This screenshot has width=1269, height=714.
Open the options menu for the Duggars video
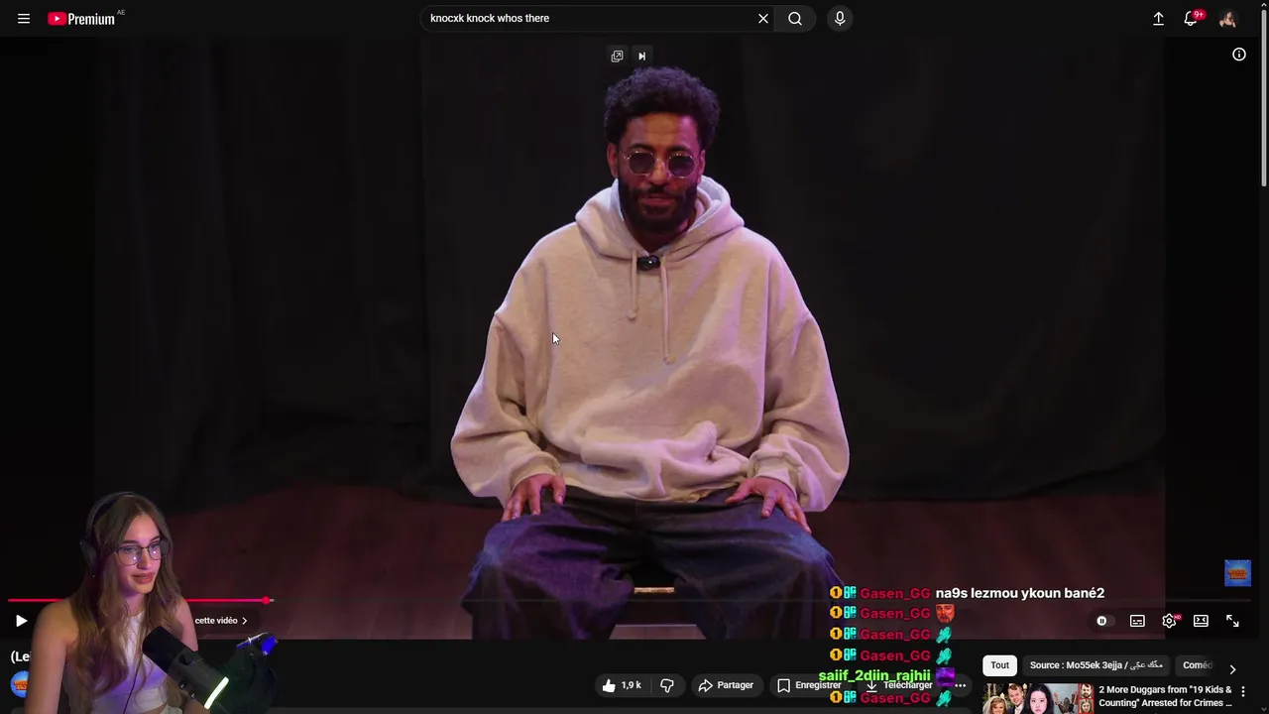[1242, 691]
